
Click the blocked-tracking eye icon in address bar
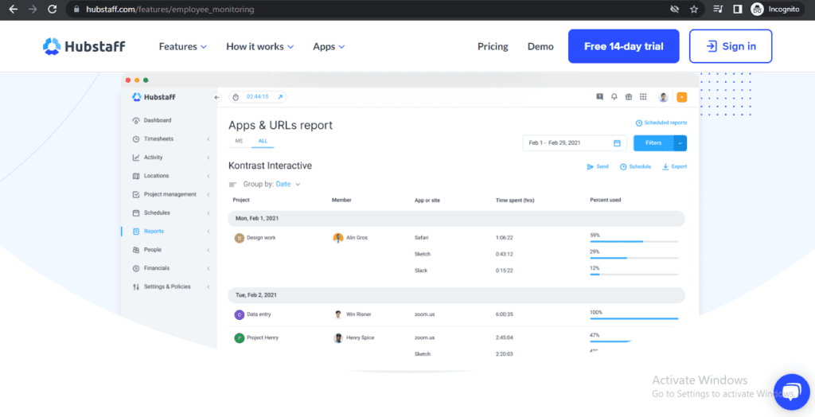pyautogui.click(x=675, y=9)
